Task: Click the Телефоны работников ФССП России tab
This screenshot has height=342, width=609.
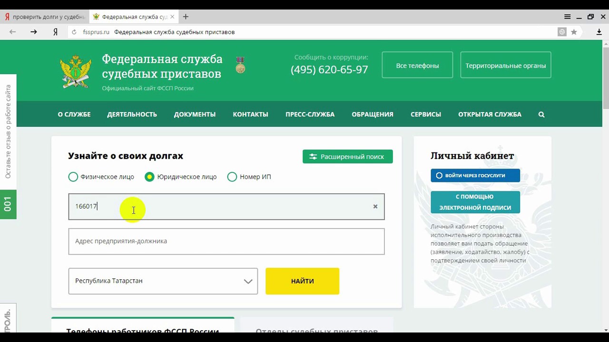Action: point(143,325)
